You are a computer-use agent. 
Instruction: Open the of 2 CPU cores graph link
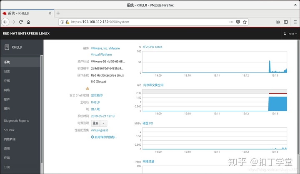[x=152, y=47]
